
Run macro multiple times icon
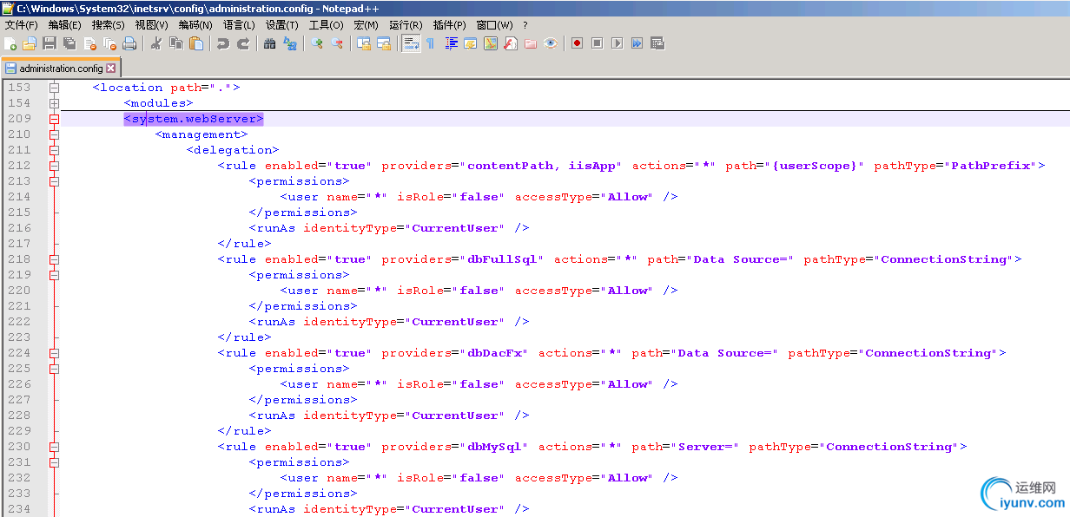[x=637, y=43]
